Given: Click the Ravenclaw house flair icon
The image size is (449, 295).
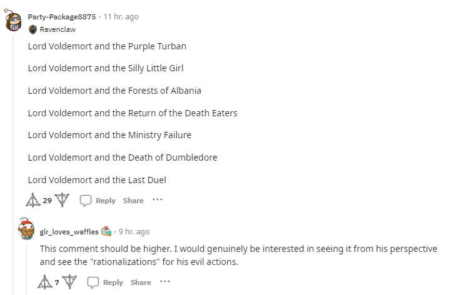Looking at the screenshot, I should pyautogui.click(x=32, y=29).
